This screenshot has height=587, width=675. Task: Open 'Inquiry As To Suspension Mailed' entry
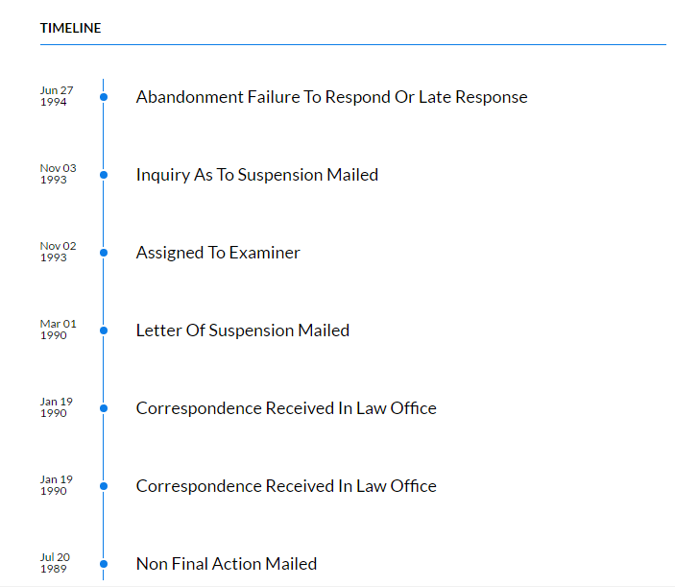coord(257,175)
